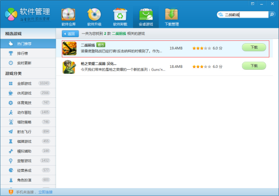Click 下载 button for 二战前线
This screenshot has width=279, height=196.
[x=254, y=47]
